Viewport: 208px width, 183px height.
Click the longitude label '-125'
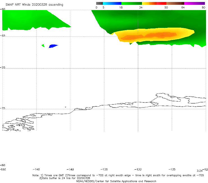point(172,169)
